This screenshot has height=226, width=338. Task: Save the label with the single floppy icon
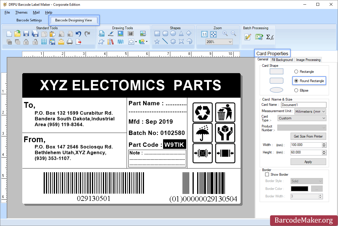[26, 34]
